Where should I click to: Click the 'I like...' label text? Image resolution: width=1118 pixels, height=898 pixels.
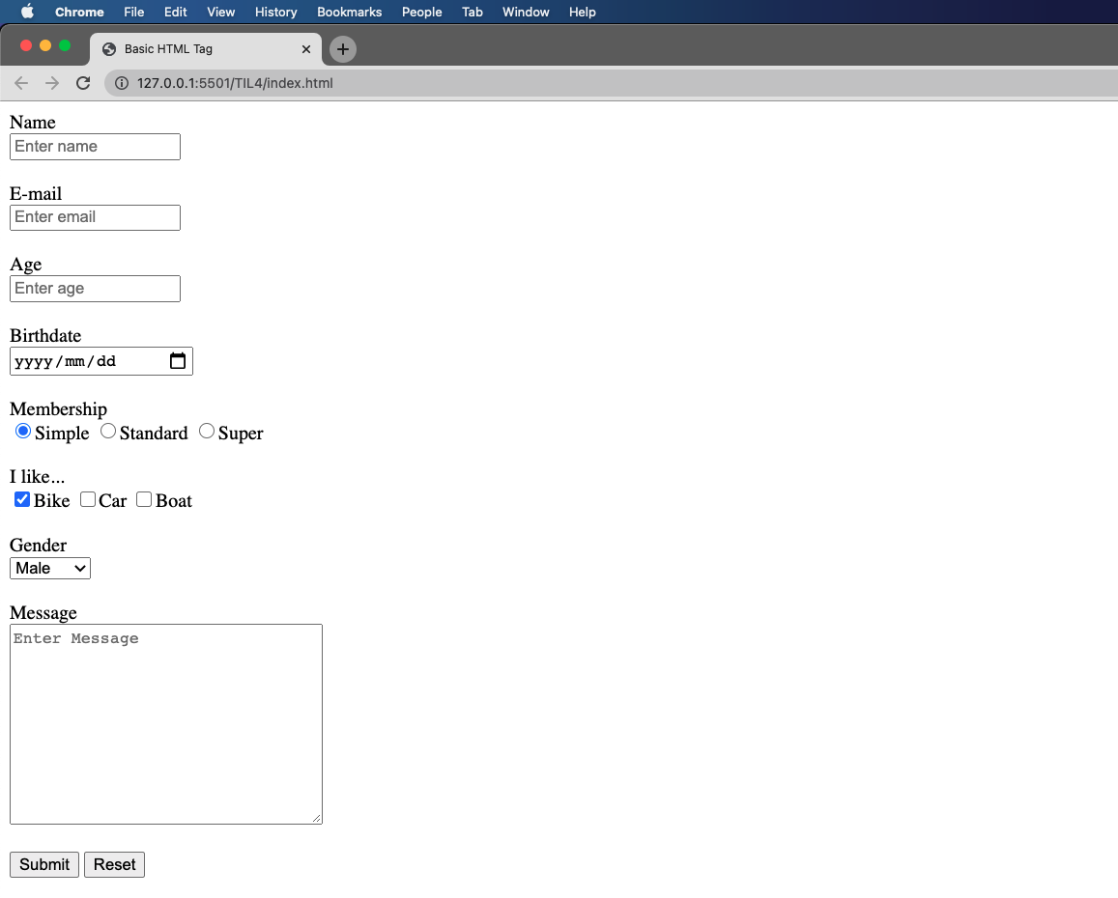(x=37, y=477)
